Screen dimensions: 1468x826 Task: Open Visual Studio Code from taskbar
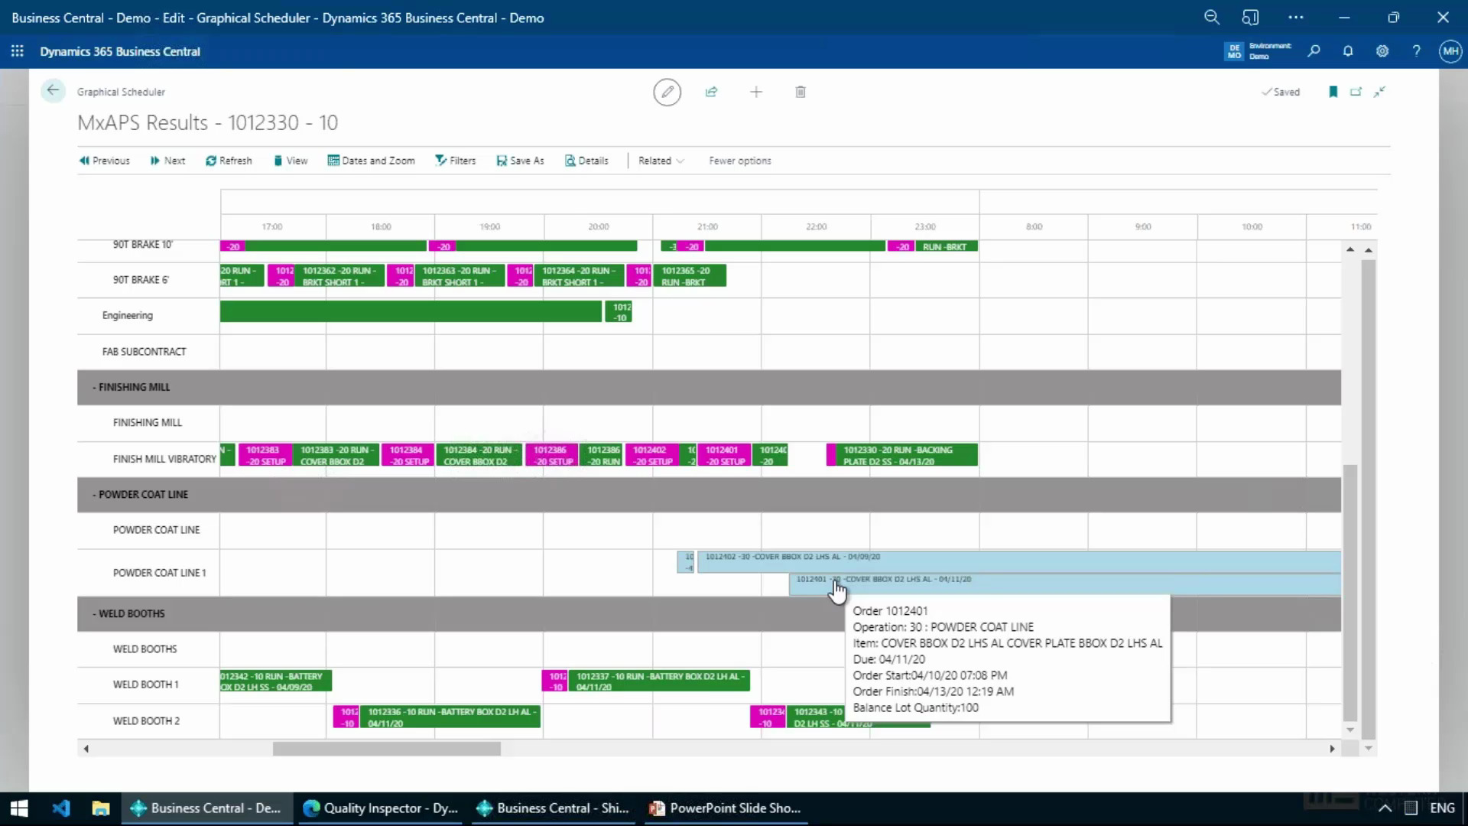[x=61, y=808]
